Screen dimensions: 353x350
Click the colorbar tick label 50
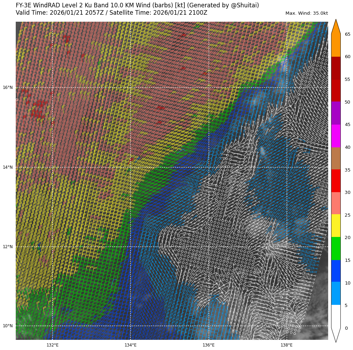[347, 102]
